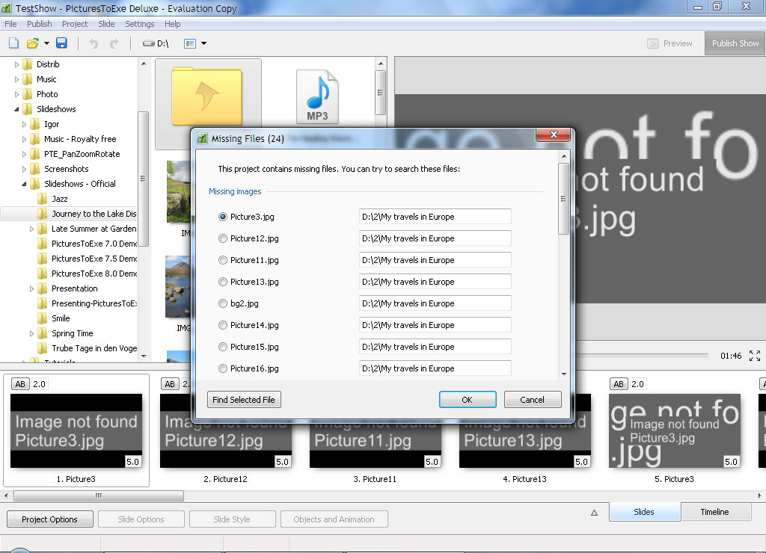Click the up-folder icon in file list
Image resolution: width=766 pixels, height=553 pixels.
[x=207, y=96]
